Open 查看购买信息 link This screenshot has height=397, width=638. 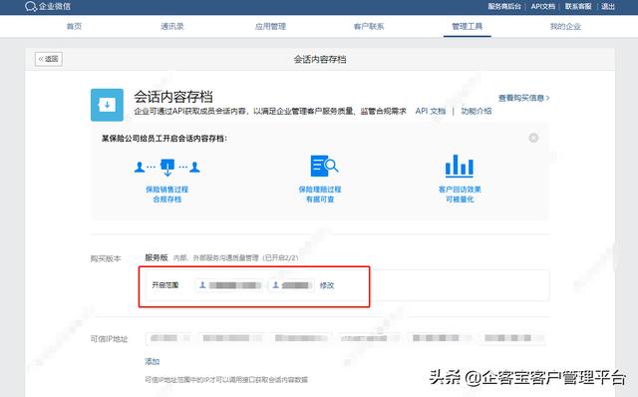524,98
